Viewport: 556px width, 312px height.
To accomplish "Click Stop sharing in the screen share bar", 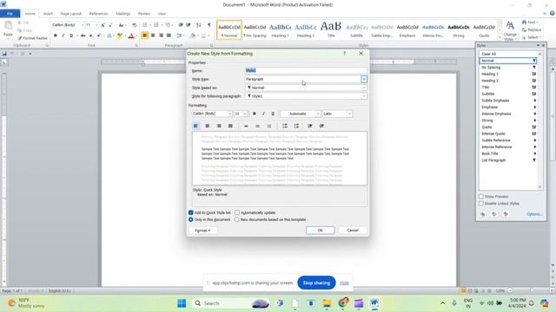I will 316,283.
